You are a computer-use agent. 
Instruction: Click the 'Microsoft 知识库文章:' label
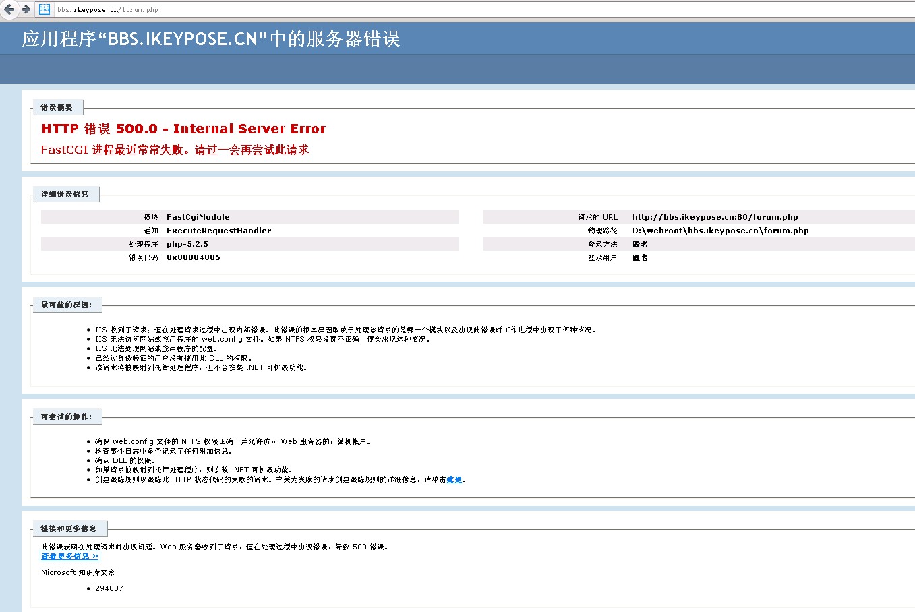80,572
